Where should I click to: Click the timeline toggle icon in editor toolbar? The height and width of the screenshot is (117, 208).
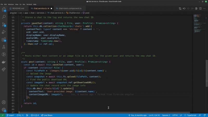pos(196,9)
